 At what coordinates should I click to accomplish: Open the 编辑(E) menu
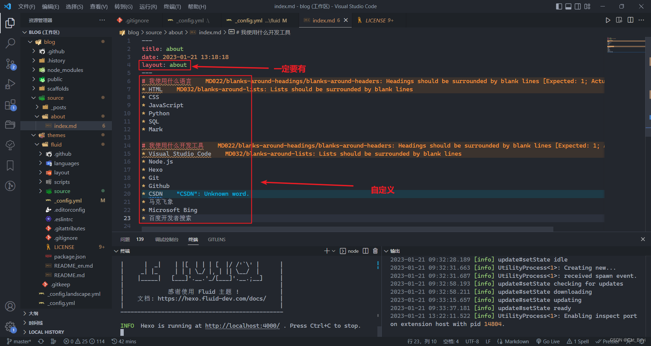50,6
